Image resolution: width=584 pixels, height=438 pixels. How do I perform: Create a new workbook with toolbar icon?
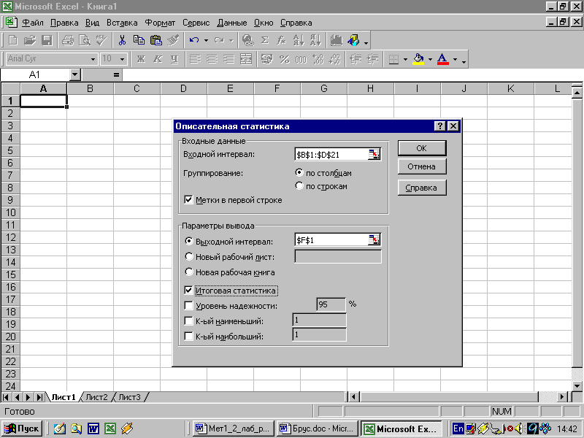(13, 40)
